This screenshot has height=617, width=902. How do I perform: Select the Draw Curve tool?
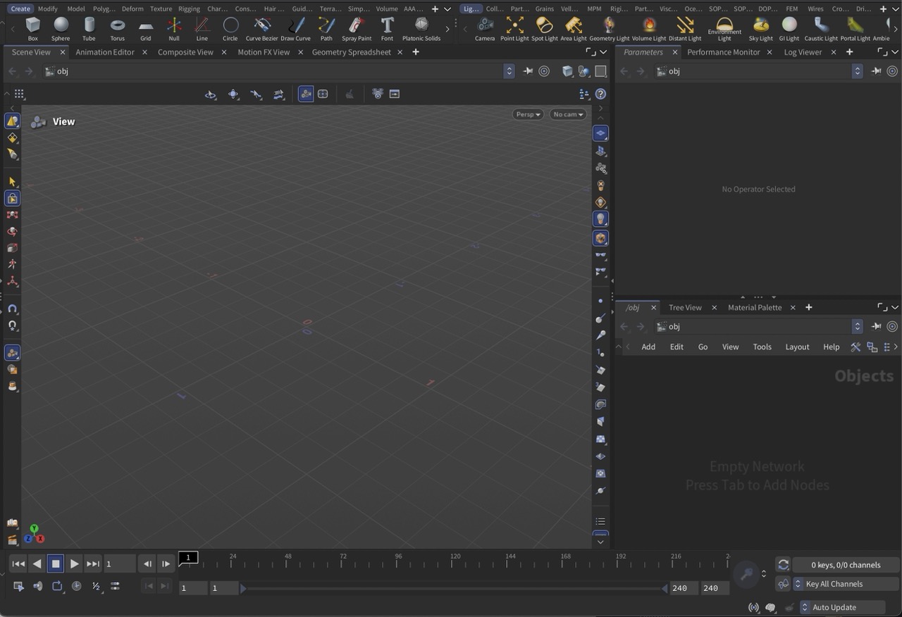point(296,29)
